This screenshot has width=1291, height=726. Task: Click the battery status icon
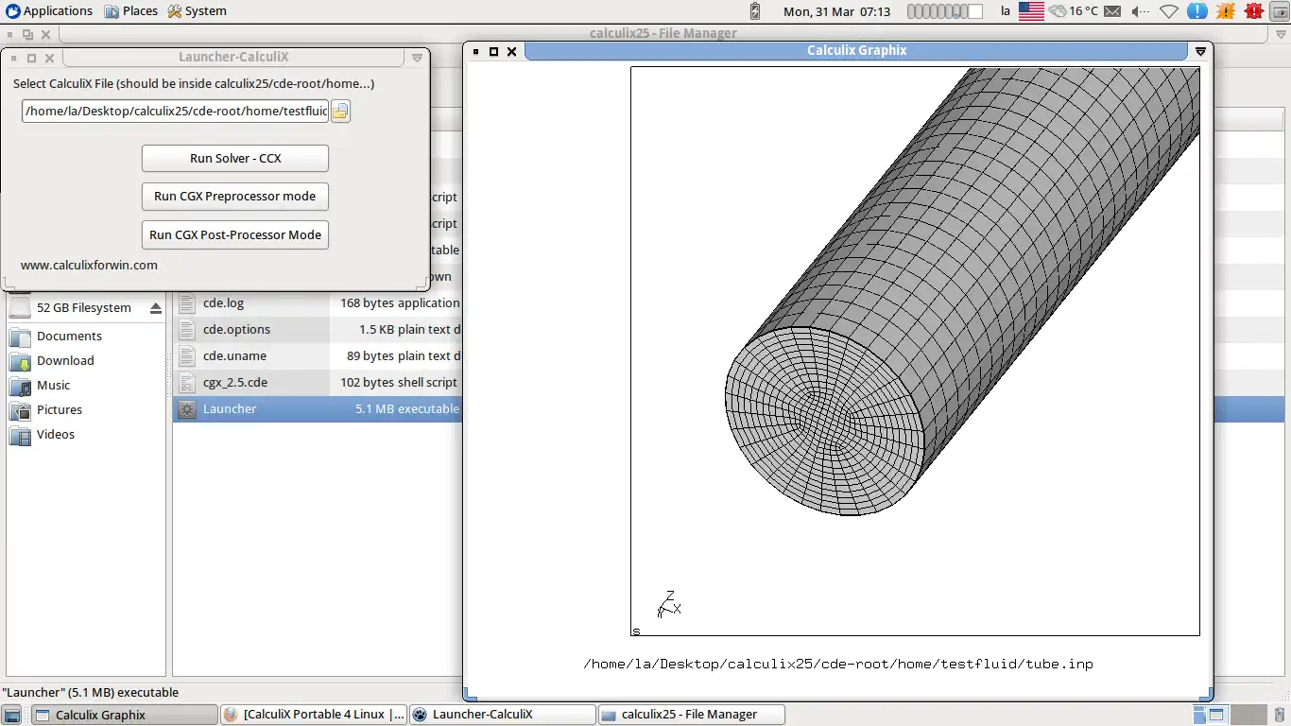coord(754,11)
